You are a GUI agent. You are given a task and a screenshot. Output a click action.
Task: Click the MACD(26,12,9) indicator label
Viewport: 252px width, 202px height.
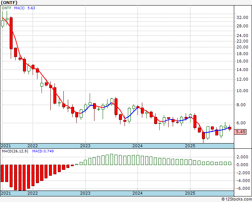pyautogui.click(x=15, y=151)
